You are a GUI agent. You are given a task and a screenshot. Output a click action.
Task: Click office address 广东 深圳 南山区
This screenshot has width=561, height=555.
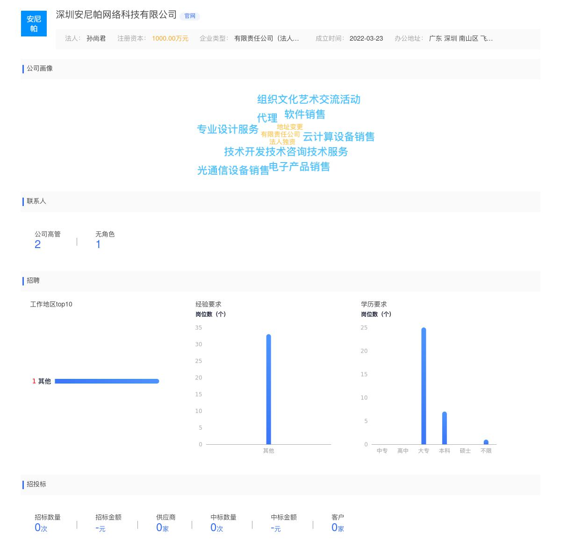pos(461,38)
